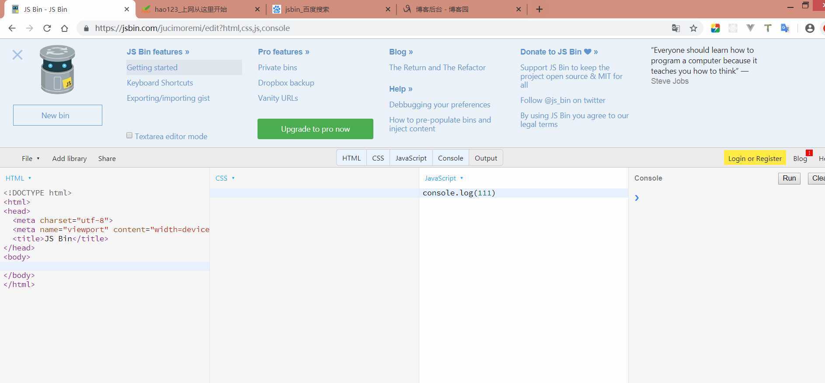Close the JS Bin menu panel with the X
825x383 pixels.
tap(17, 55)
